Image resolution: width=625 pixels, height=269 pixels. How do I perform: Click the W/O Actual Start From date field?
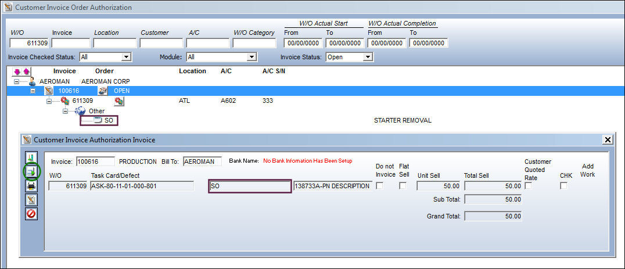pos(303,43)
